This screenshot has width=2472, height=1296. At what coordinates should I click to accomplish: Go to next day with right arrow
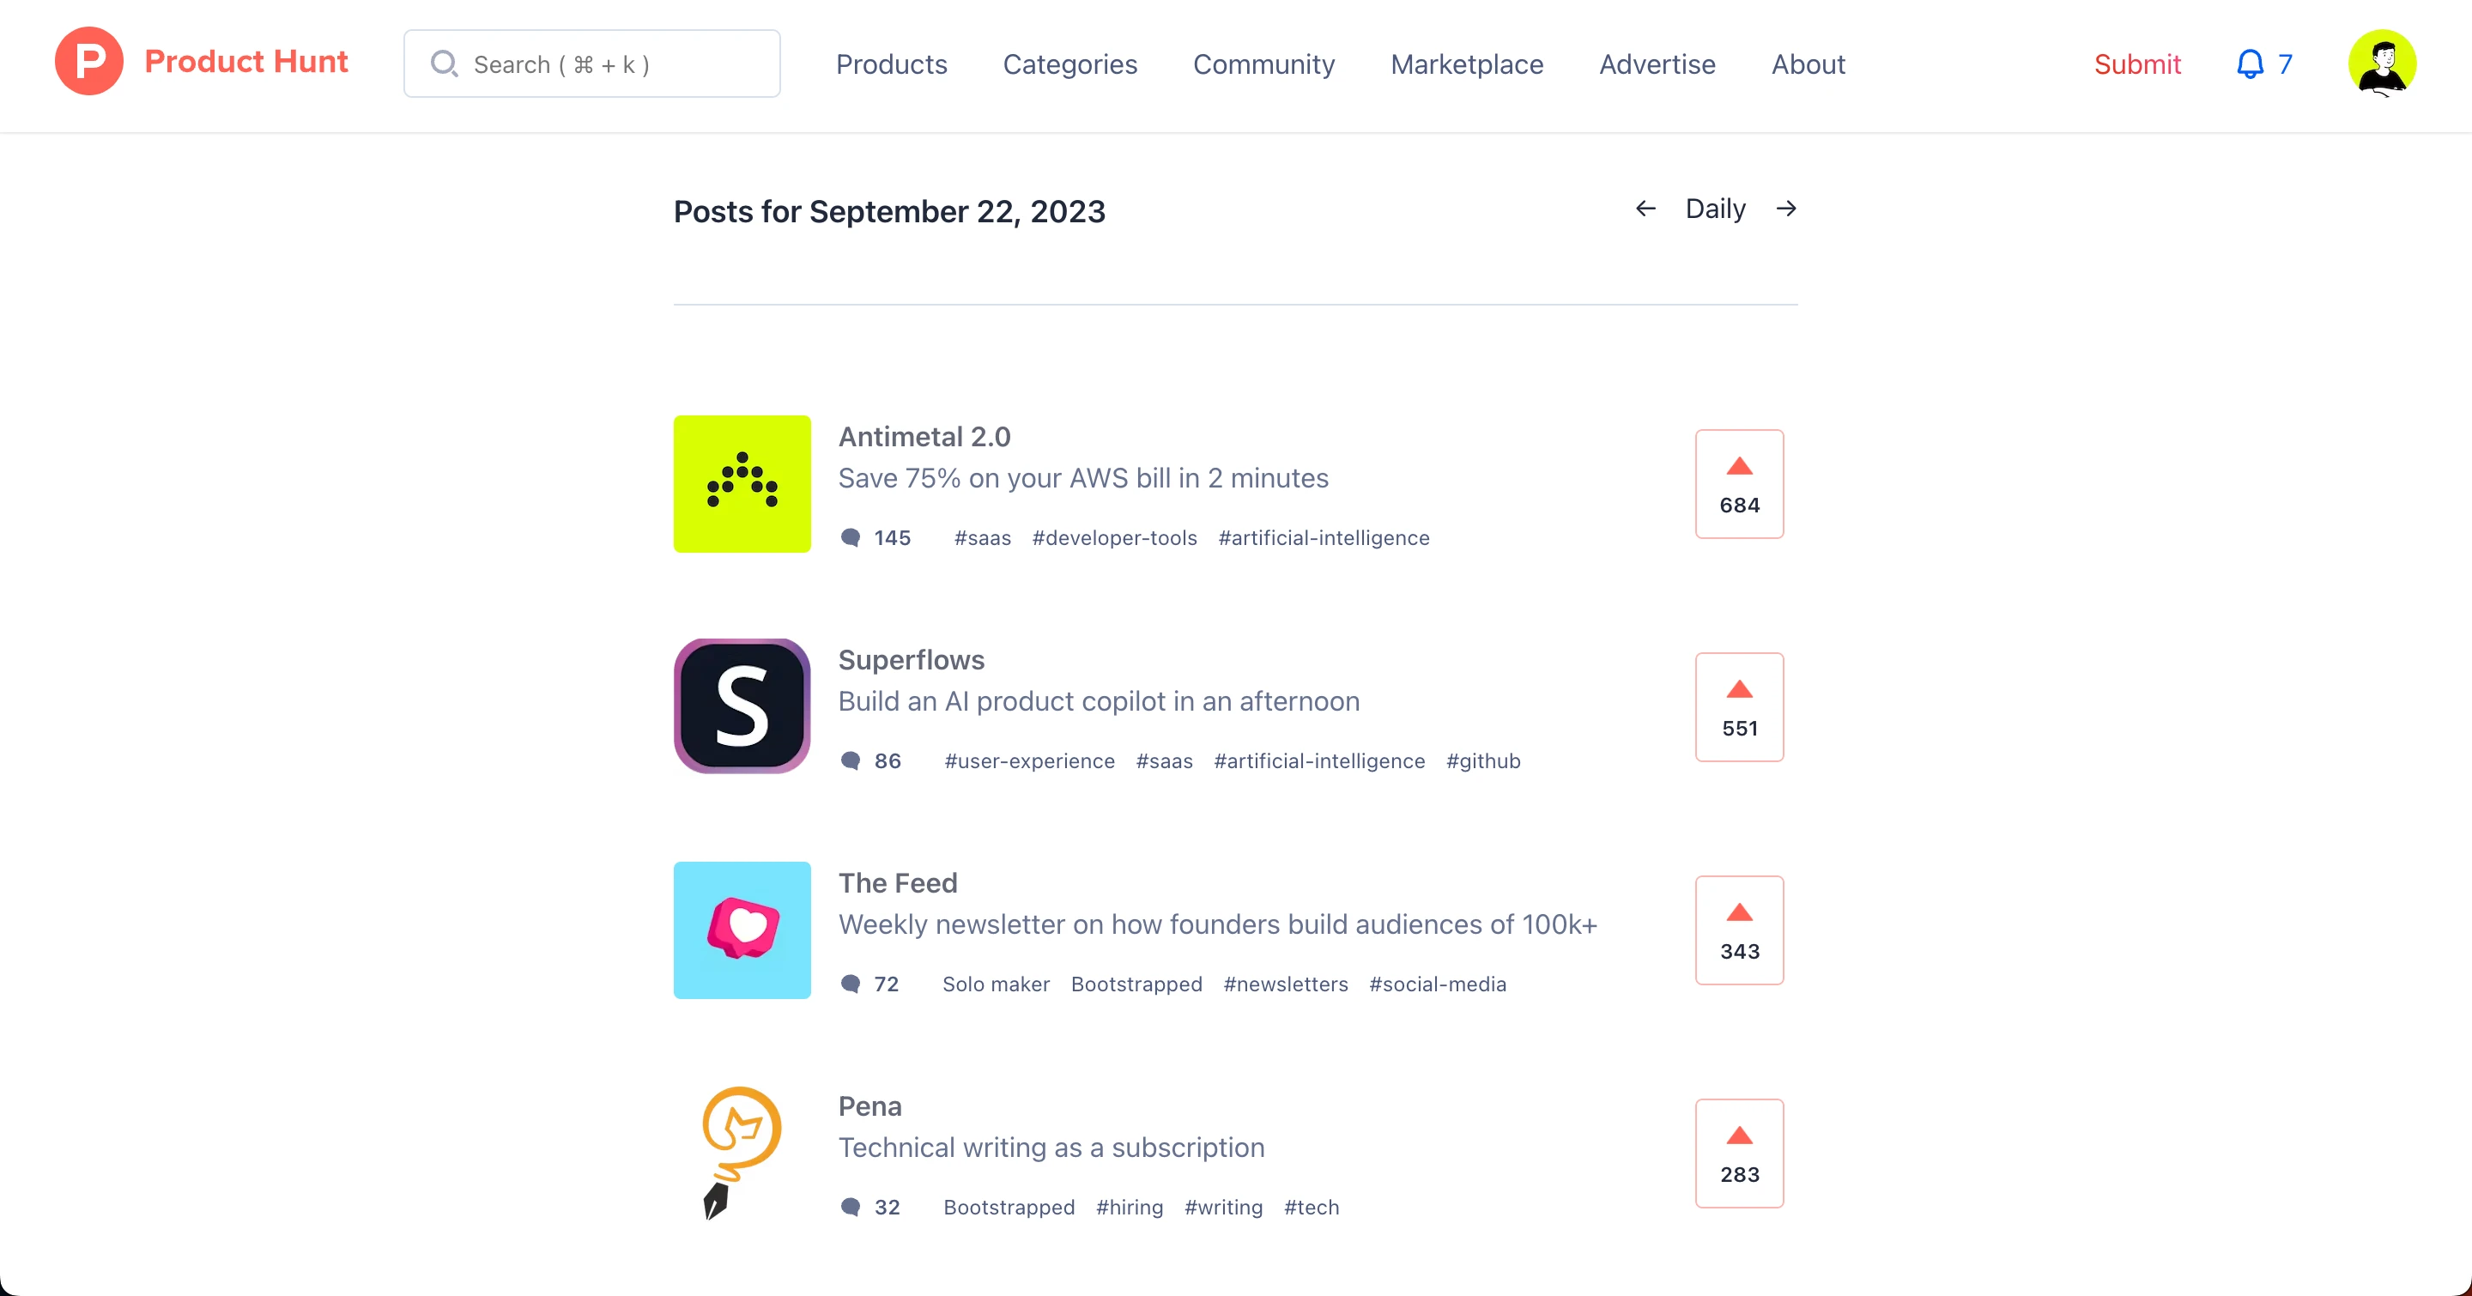click(1786, 209)
